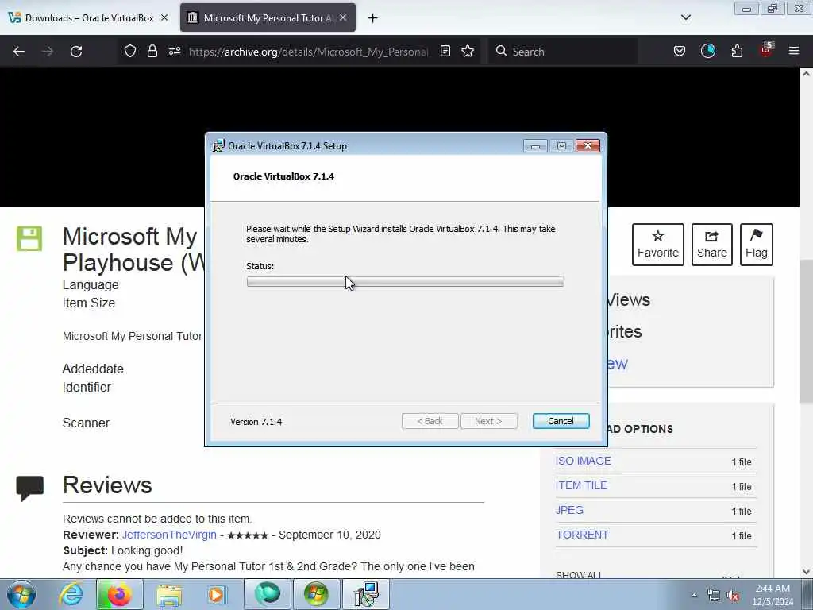Favorite this archive item
This screenshot has width=813, height=610.
pos(658,245)
